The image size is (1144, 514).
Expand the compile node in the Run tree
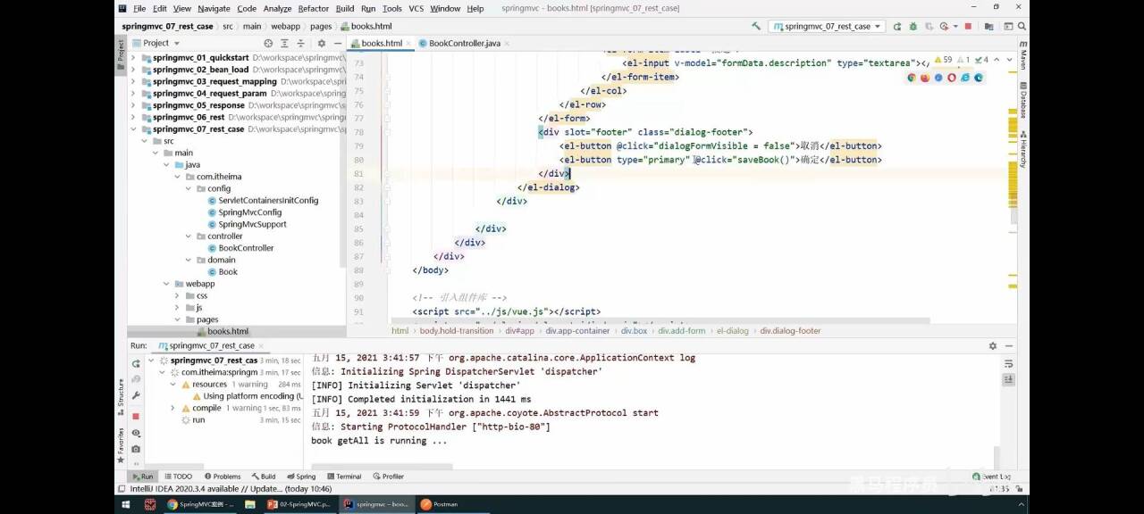[173, 408]
